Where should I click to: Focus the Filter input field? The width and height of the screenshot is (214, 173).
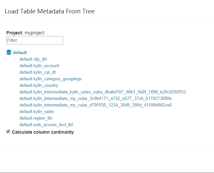(x=35, y=40)
